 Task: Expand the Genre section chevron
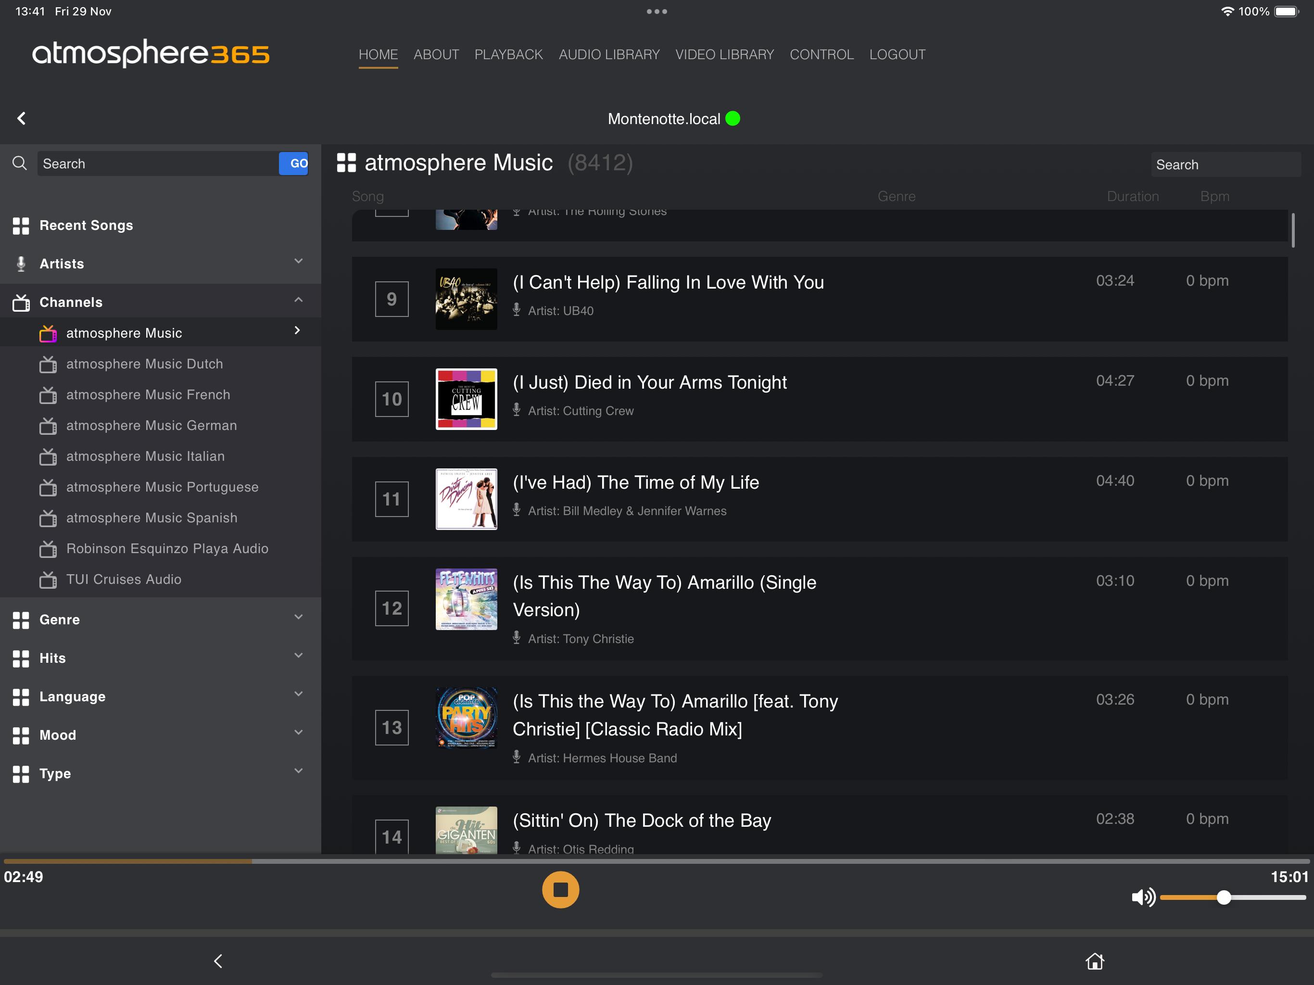298,617
